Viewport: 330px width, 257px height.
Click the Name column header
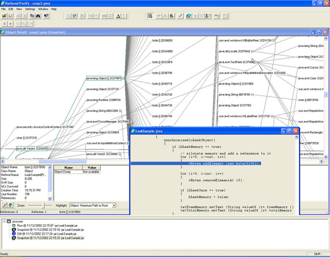[68, 168]
